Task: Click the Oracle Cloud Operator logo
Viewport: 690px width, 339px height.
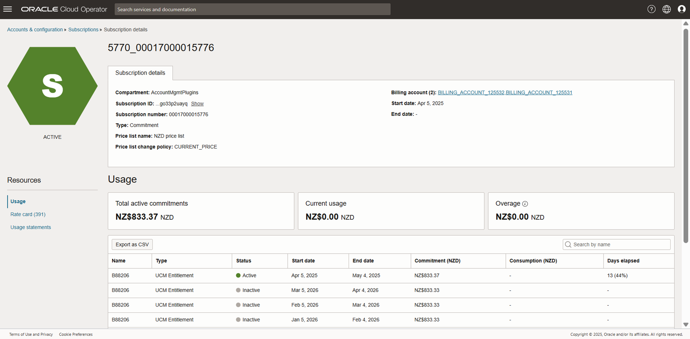Action: (64, 9)
